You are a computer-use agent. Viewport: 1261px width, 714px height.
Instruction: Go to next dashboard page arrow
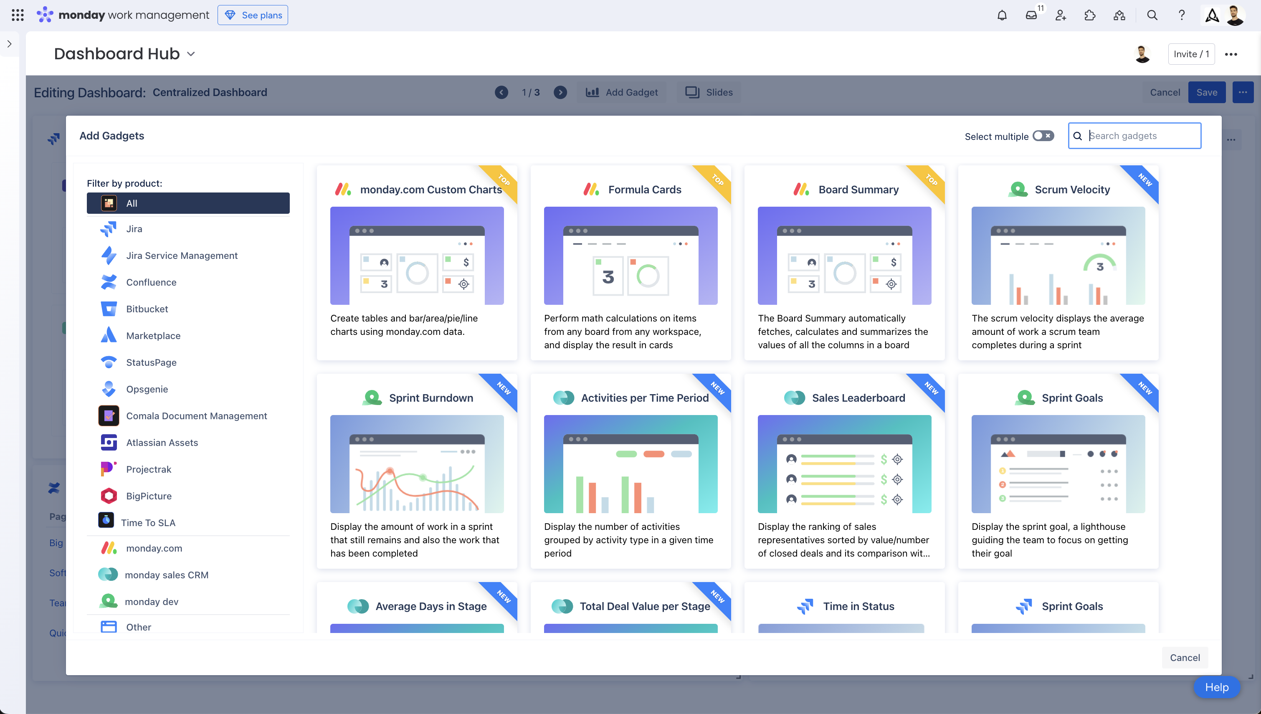point(560,92)
